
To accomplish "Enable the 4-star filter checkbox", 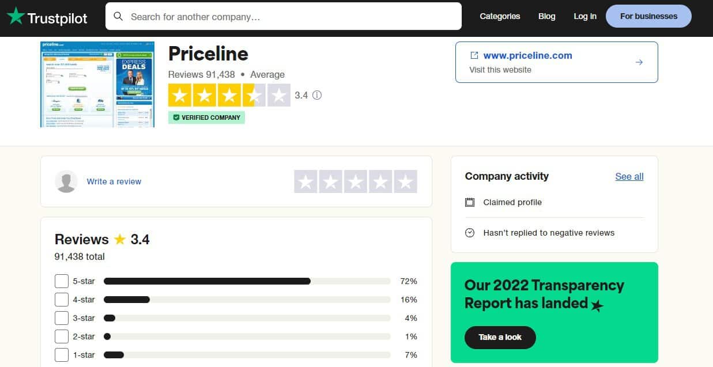I will point(62,300).
